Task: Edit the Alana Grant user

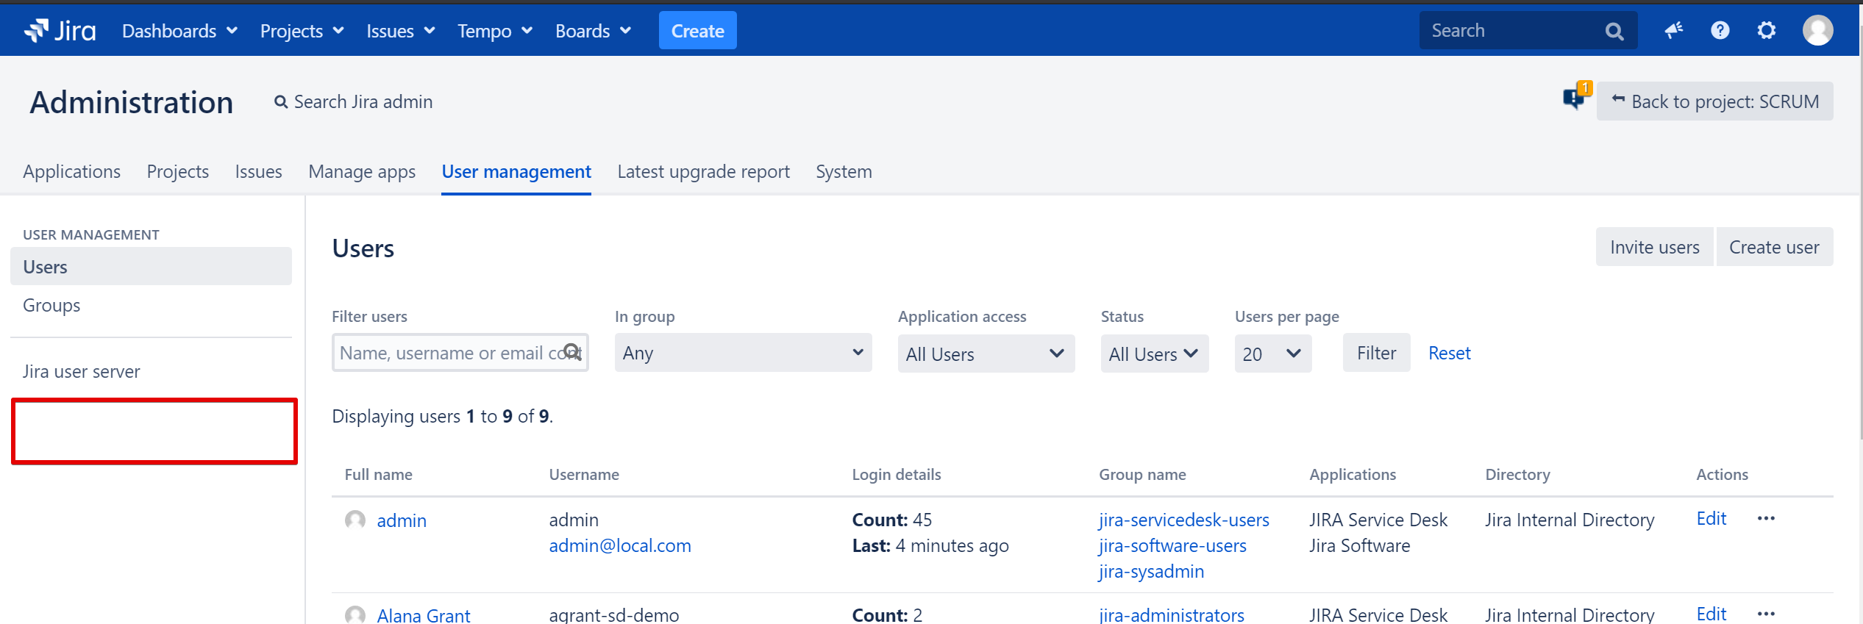Action: point(1711,613)
